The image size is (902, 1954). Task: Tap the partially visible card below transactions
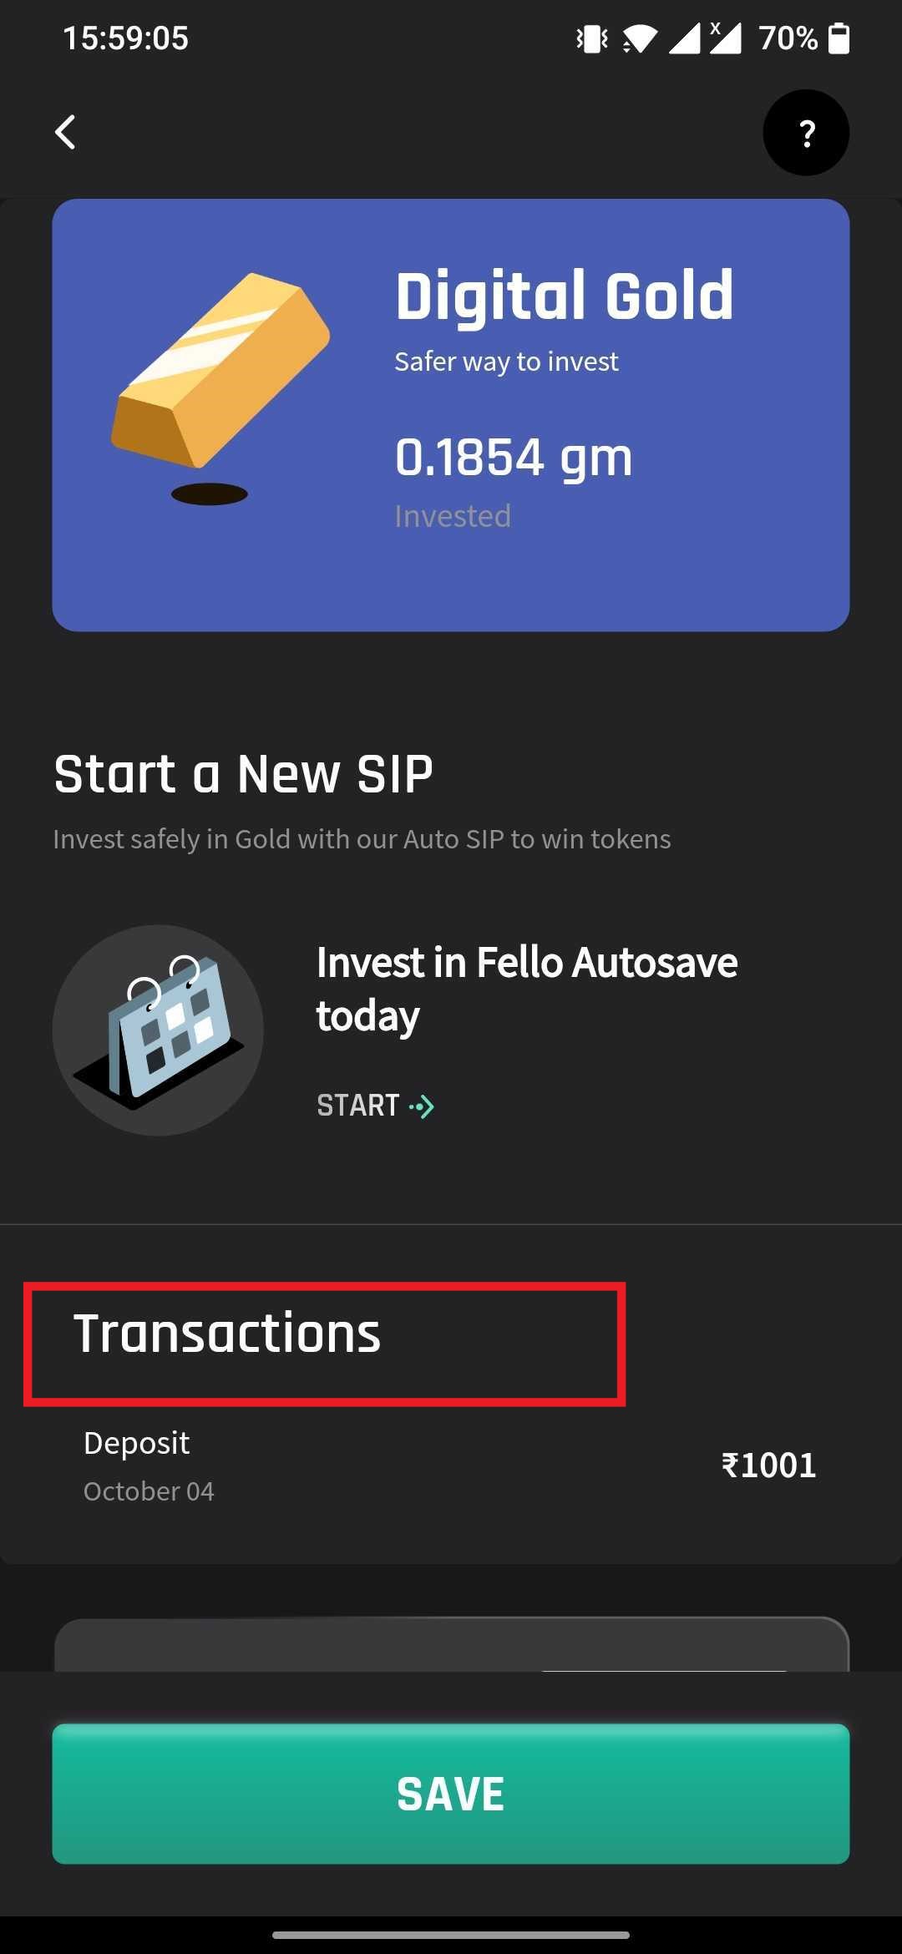pyautogui.click(x=451, y=1644)
